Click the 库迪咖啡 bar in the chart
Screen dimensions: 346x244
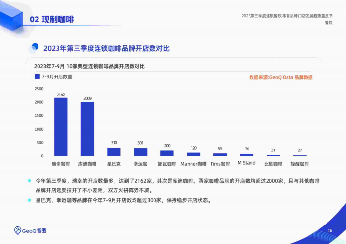[87, 129]
